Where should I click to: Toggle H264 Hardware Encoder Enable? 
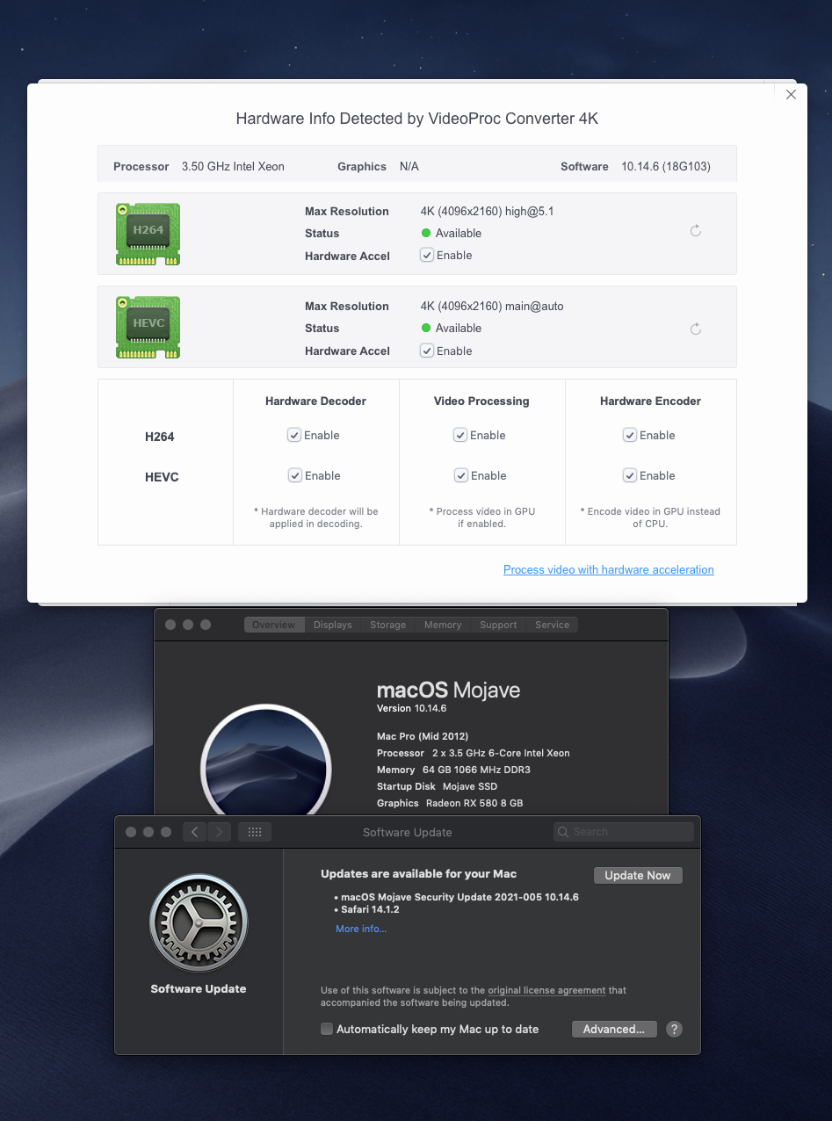(x=630, y=435)
